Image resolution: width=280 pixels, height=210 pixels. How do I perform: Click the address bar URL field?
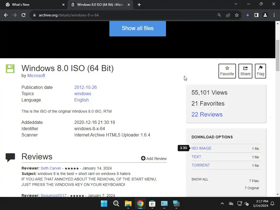click(x=123, y=15)
